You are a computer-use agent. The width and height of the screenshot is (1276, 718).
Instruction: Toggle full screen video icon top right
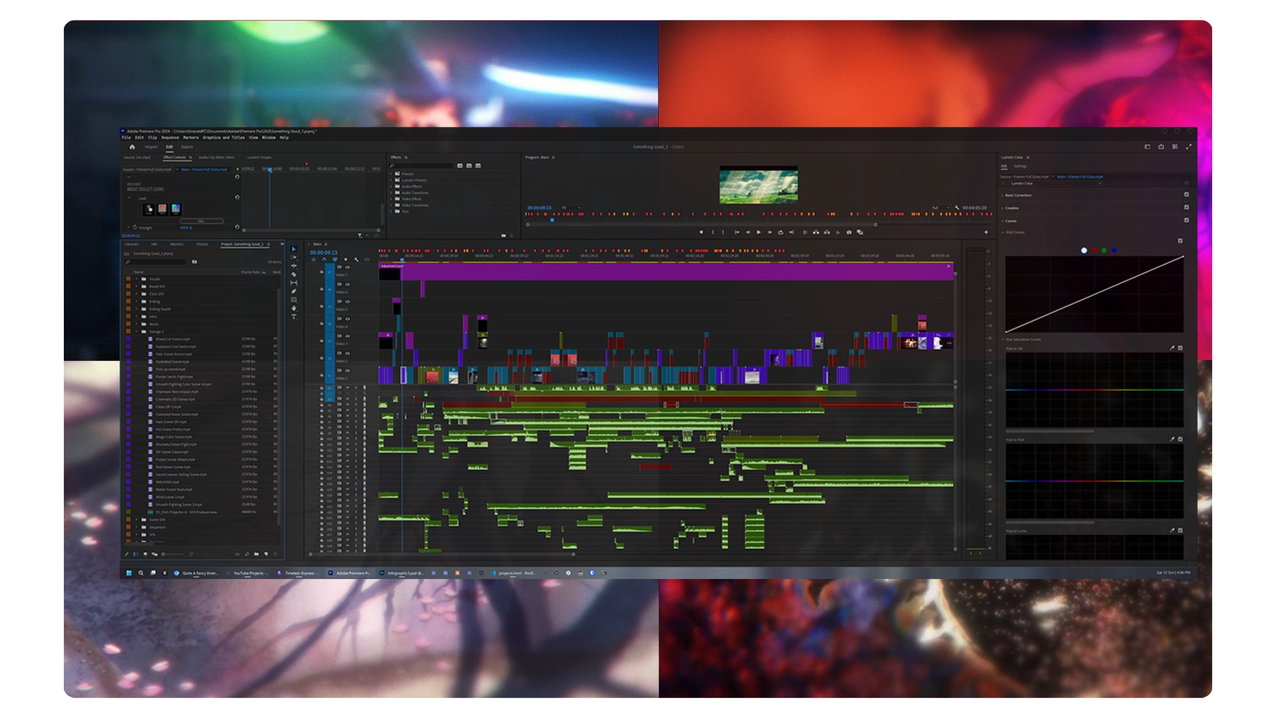point(1189,147)
